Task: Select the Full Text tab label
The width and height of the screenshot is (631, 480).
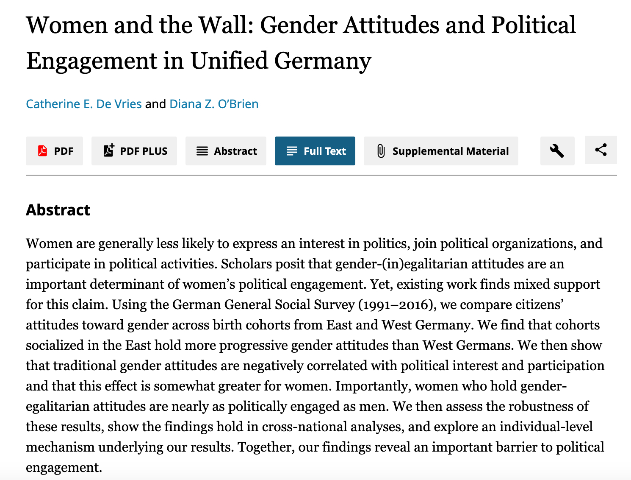Action: pyautogui.click(x=325, y=151)
